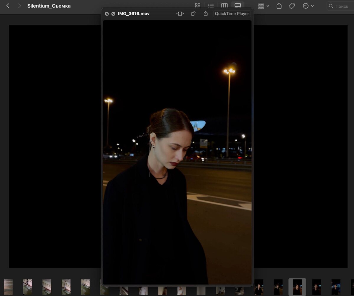Click the Finder toolbar share icon

(x=279, y=6)
